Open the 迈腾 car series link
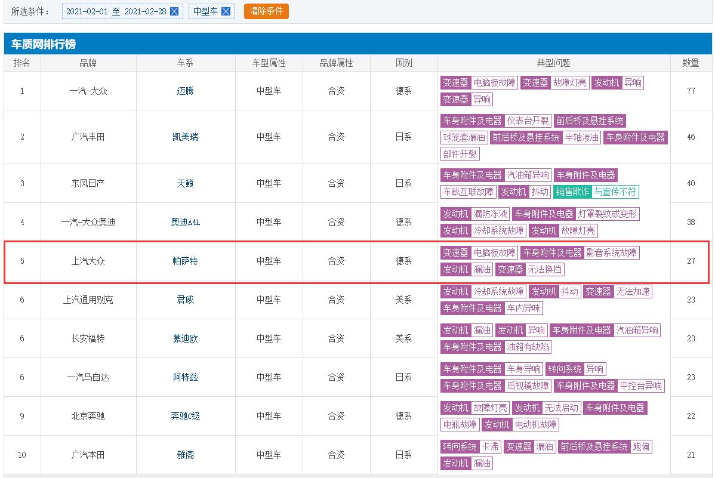 [185, 91]
